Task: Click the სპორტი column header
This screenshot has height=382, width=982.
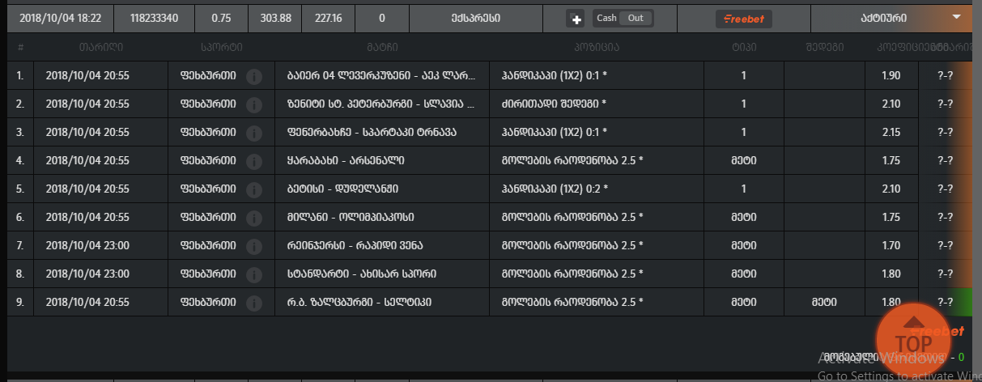Action: pos(221,47)
